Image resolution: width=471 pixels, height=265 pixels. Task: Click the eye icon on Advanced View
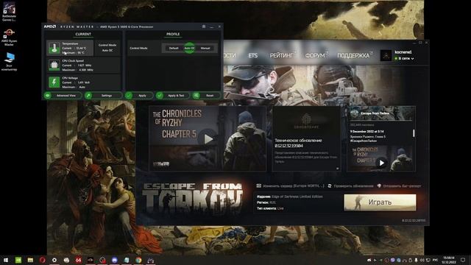point(47,96)
